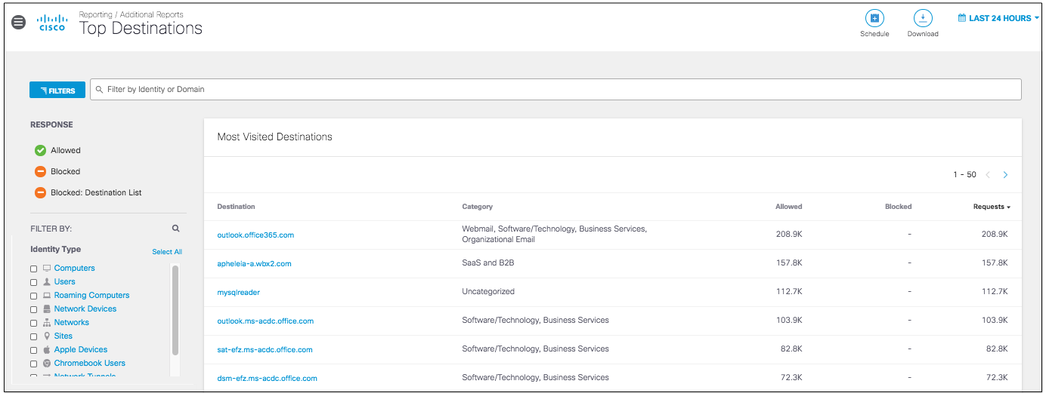
Task: Click Select All identity types
Action: point(167,252)
